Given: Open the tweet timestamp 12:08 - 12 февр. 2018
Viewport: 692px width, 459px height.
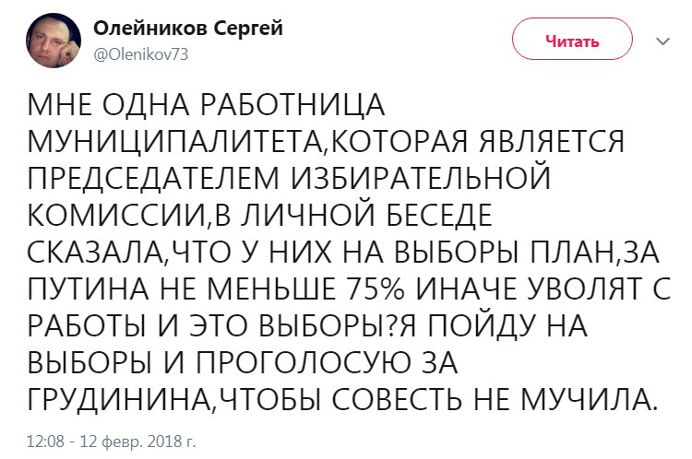Looking at the screenshot, I should [x=112, y=441].
